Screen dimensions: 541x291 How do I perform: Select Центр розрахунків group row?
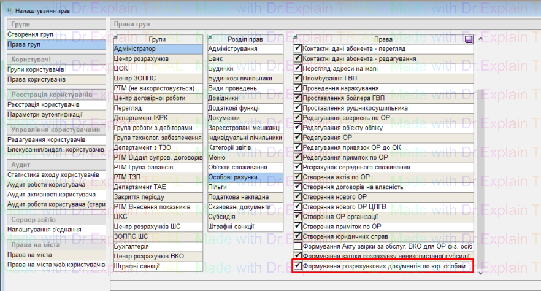pyautogui.click(x=158, y=58)
